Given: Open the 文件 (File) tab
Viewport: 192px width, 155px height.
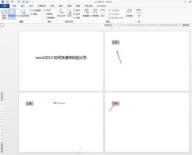Looking at the screenshot, I should tap(5, 6).
